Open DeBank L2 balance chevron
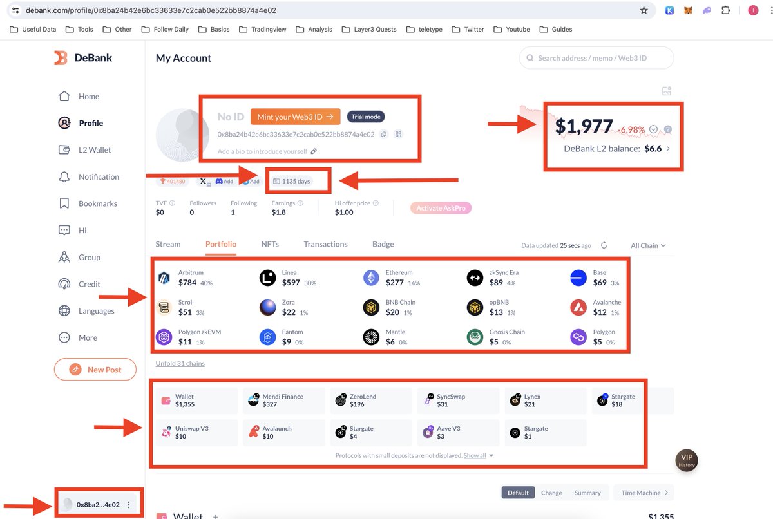 667,149
